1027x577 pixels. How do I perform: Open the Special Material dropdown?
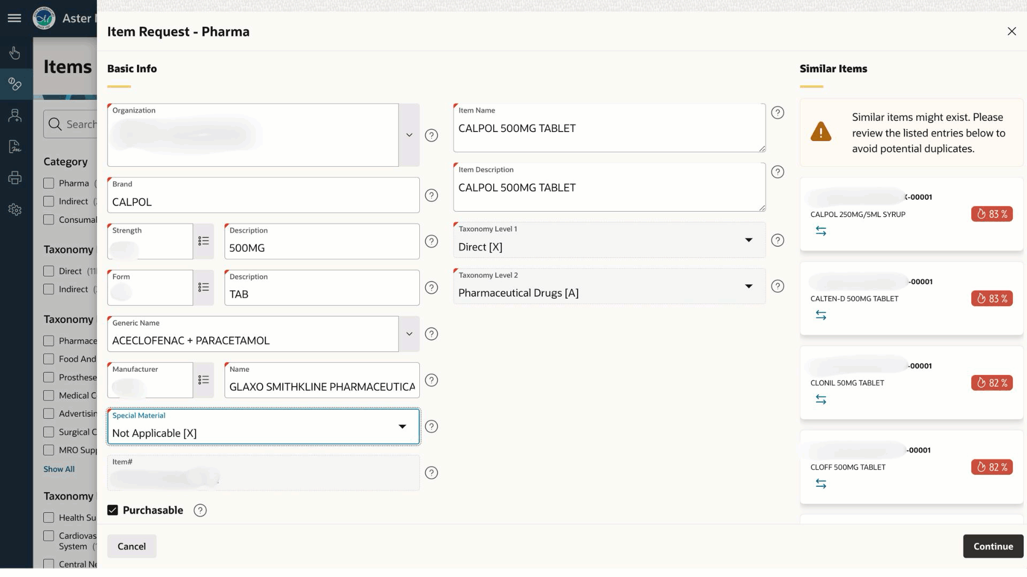coord(402,426)
